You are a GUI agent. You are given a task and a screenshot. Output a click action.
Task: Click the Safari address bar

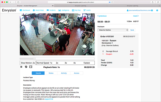[80, 2]
